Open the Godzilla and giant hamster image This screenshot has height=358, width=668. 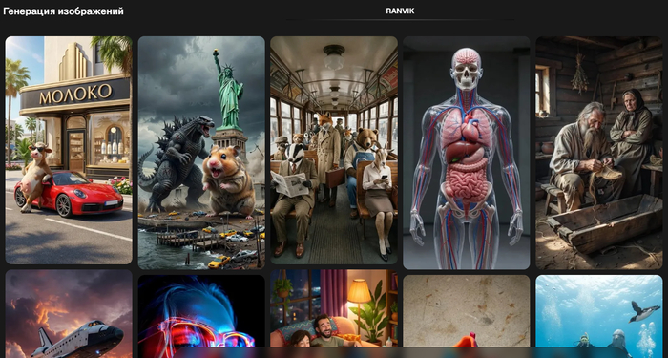tap(201, 153)
